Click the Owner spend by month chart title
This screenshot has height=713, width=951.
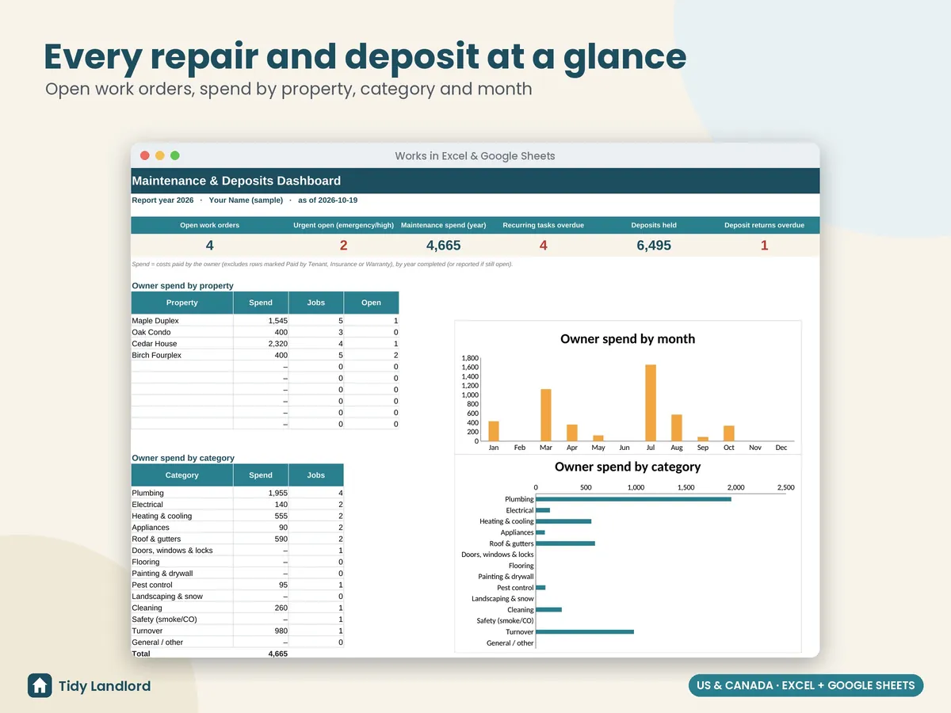pyautogui.click(x=628, y=339)
